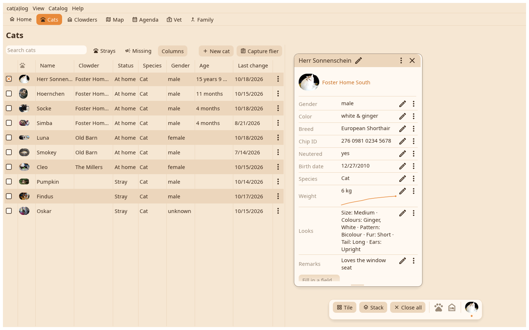The image size is (529, 330).
Task: Select the Hoernchen row checkbox
Action: tap(9, 93)
